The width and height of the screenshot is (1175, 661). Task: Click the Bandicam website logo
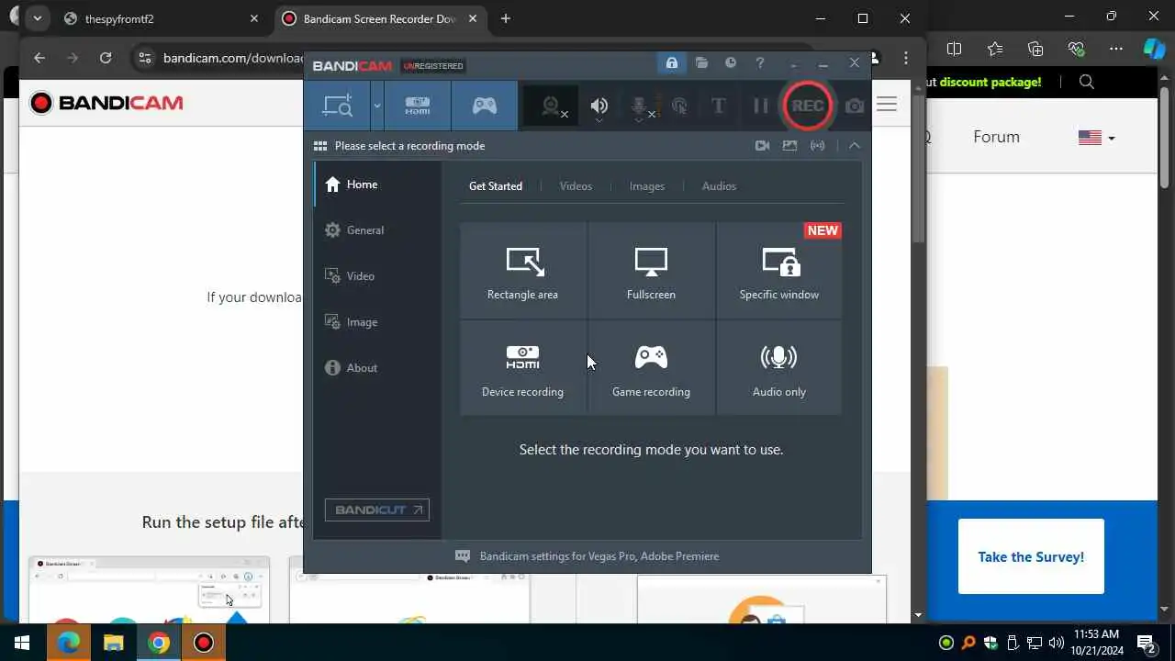pos(106,103)
